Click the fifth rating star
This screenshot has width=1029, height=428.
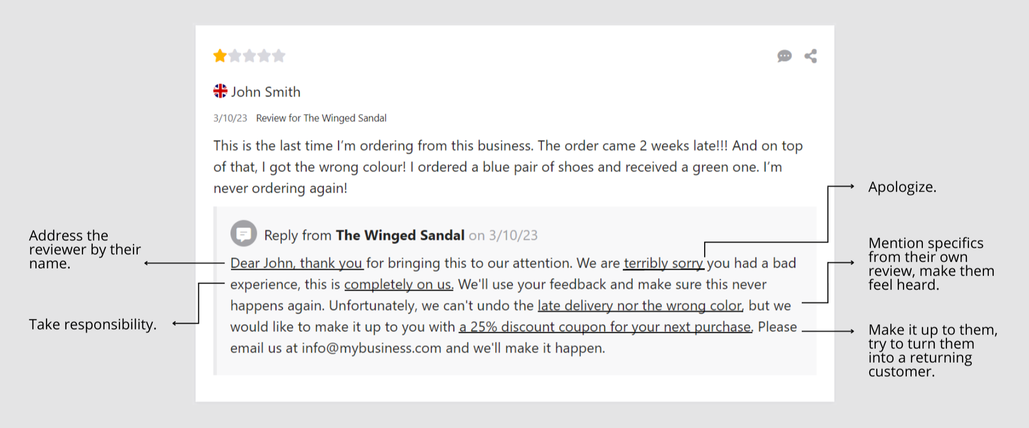point(279,56)
